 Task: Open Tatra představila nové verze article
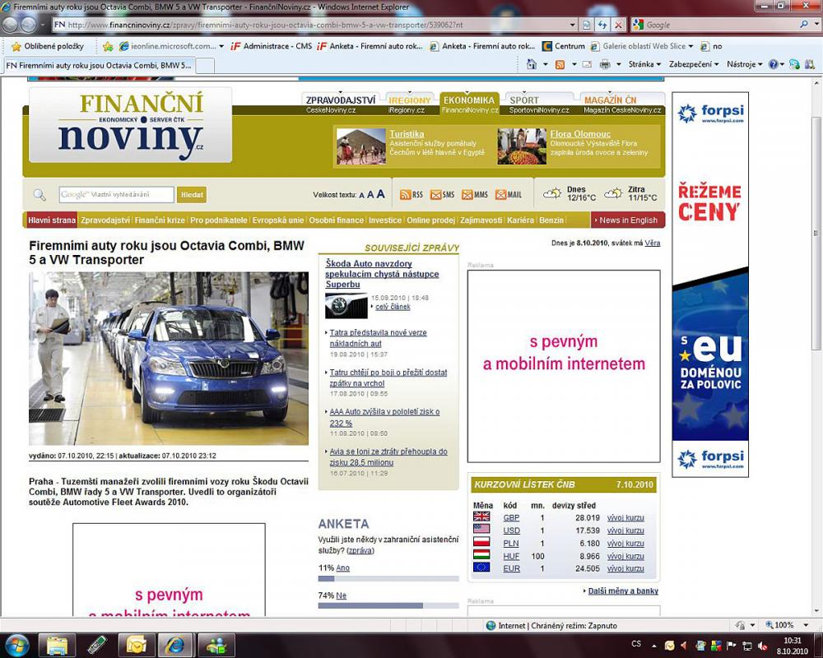click(x=378, y=338)
